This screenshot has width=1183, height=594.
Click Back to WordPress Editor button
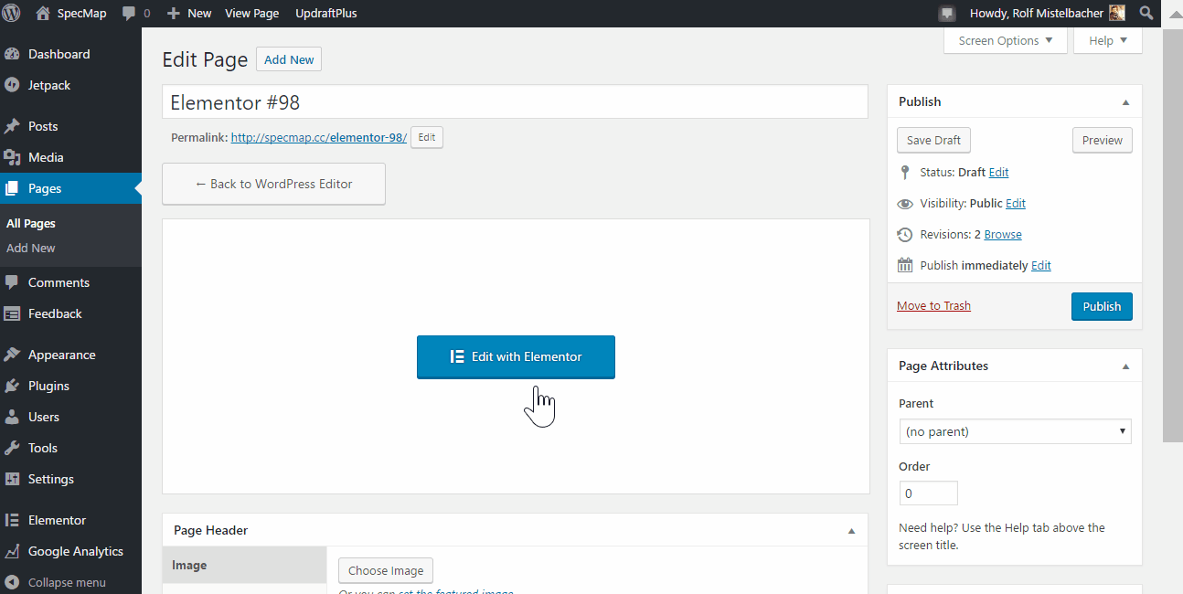tap(273, 184)
